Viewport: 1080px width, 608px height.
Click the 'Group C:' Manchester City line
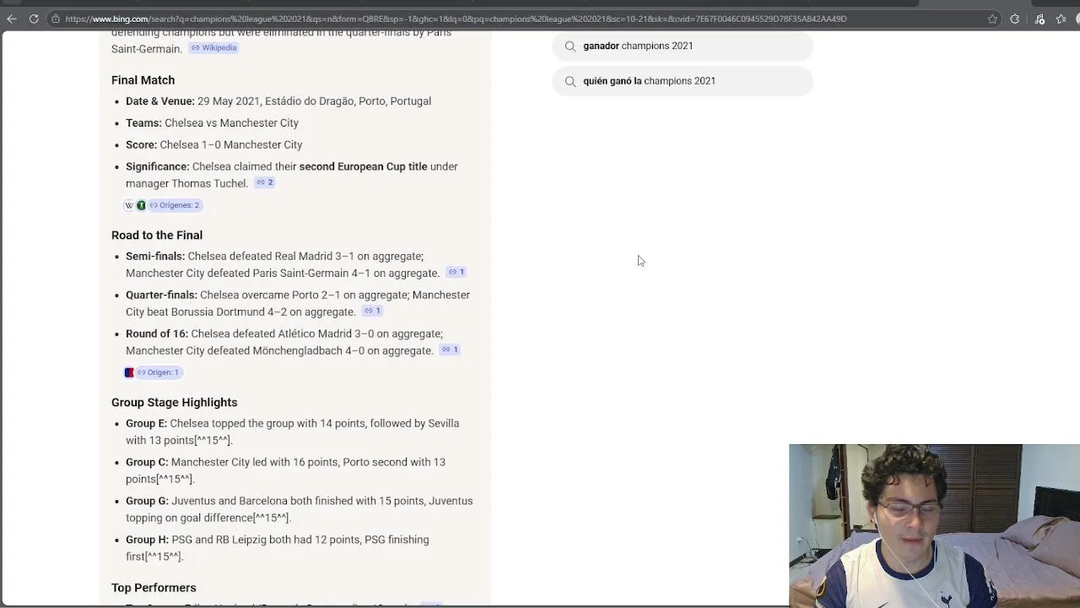click(285, 471)
